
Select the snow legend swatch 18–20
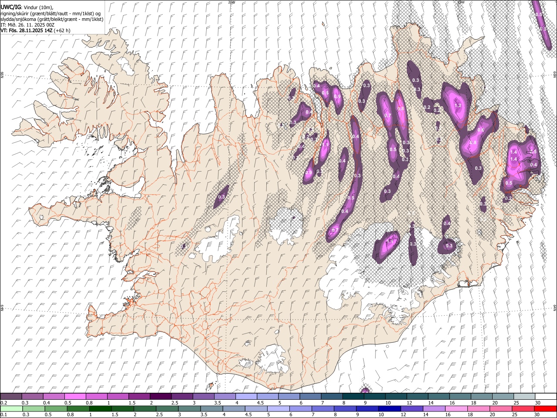pos(482,396)
